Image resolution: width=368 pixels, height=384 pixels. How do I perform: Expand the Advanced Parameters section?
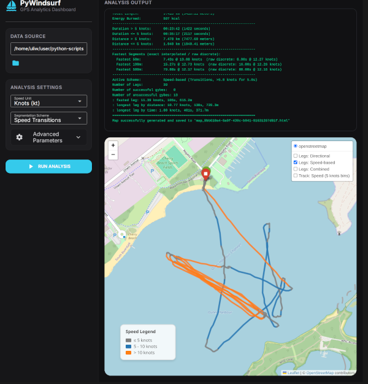point(48,137)
